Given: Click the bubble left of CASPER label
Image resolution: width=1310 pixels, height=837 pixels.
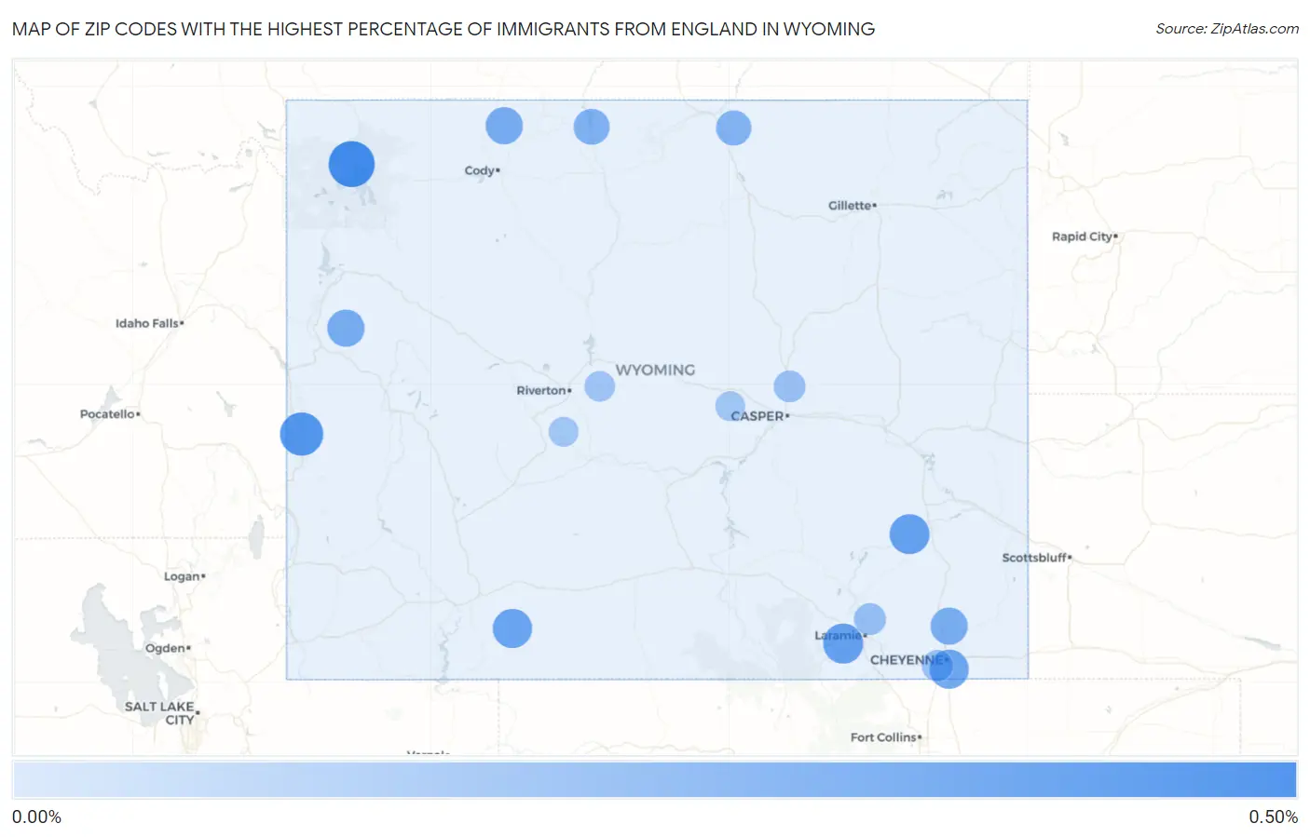Looking at the screenshot, I should (730, 406).
